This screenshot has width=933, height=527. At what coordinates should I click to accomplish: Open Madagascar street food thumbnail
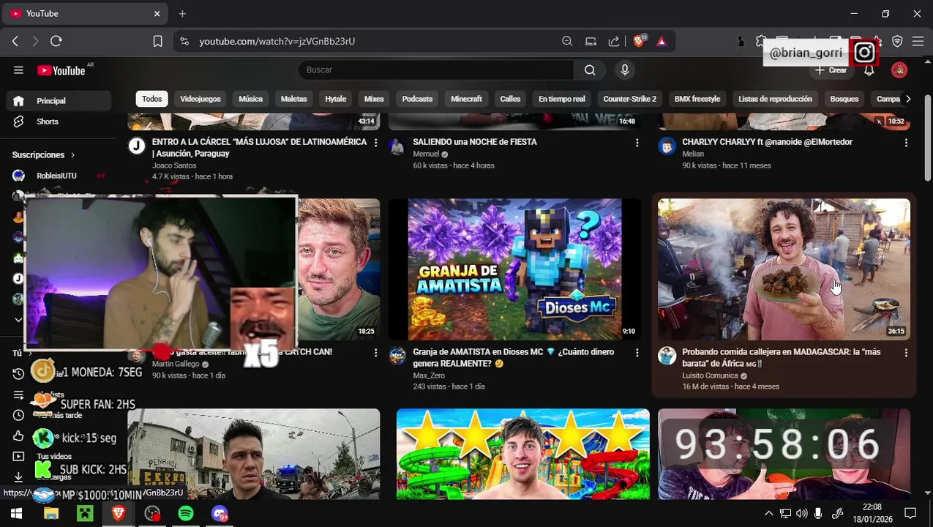point(784,269)
